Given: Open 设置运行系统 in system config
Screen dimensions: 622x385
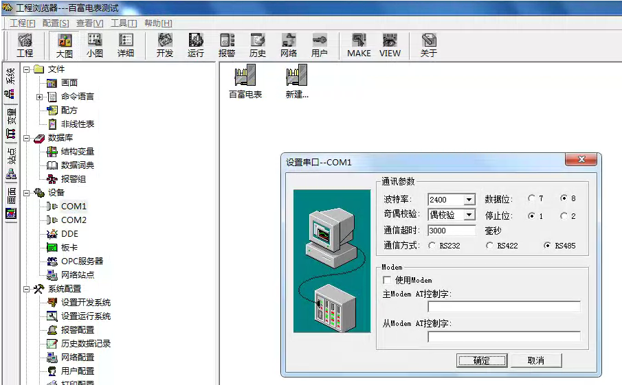Looking at the screenshot, I should [x=86, y=316].
